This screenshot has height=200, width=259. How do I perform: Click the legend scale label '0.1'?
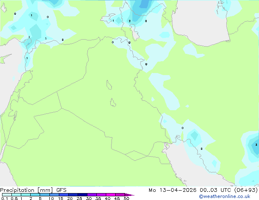[x=4, y=198]
